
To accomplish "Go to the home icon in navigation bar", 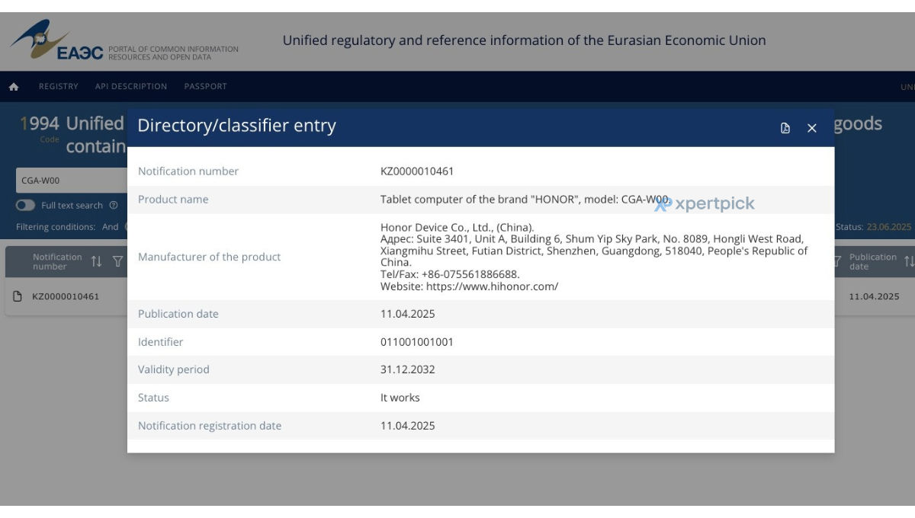I will tap(14, 87).
